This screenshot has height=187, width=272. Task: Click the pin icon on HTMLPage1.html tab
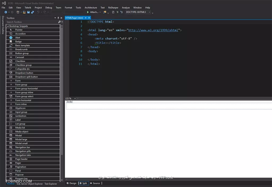(x=86, y=18)
